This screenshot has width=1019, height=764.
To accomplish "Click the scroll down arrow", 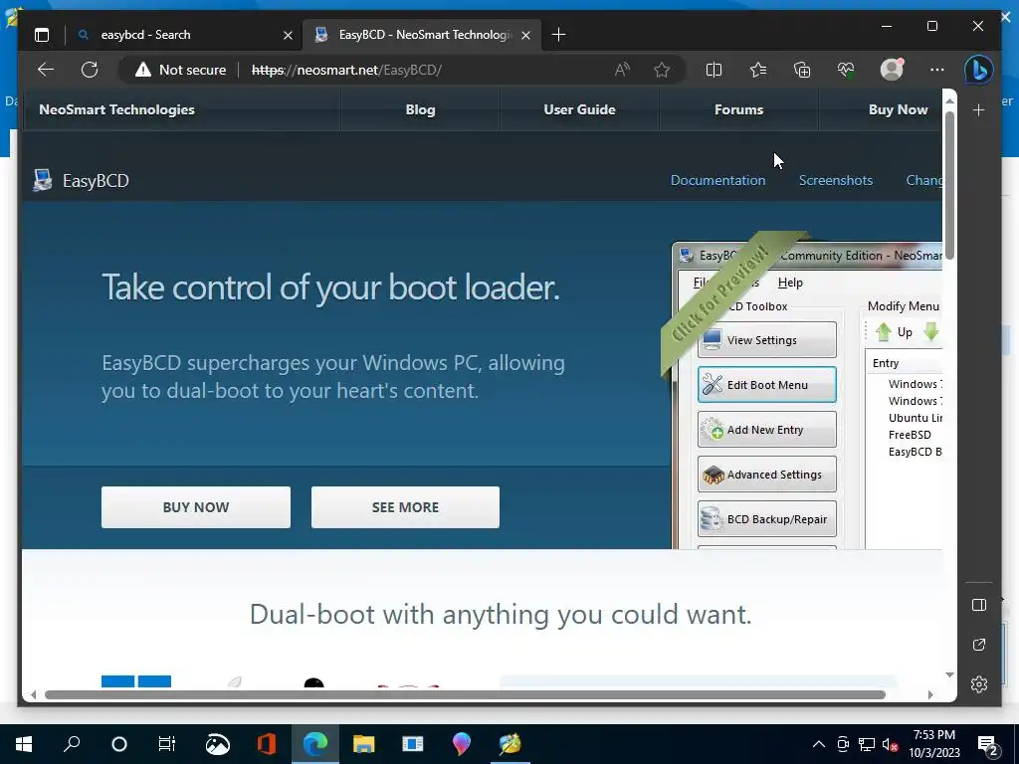I will (x=949, y=675).
